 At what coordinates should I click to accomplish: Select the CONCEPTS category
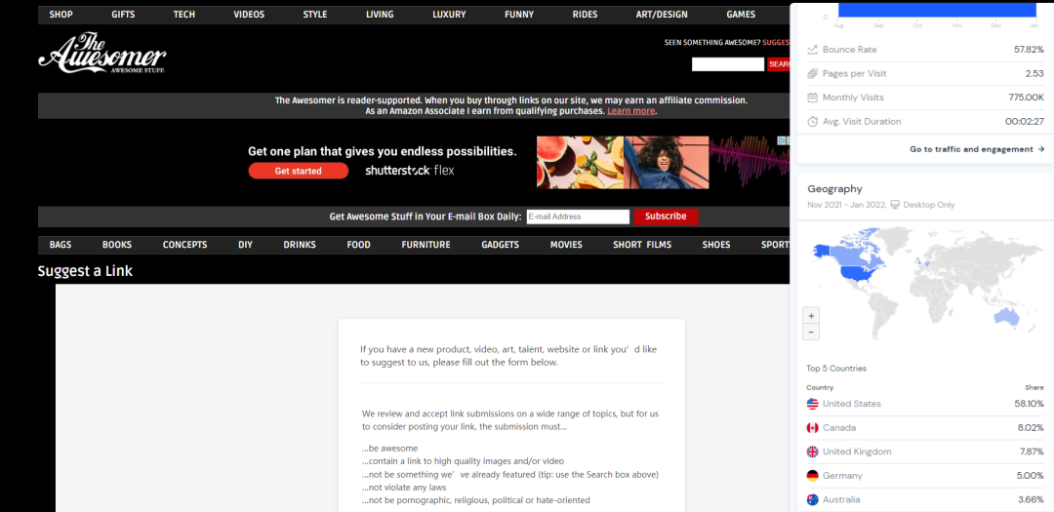tap(184, 245)
